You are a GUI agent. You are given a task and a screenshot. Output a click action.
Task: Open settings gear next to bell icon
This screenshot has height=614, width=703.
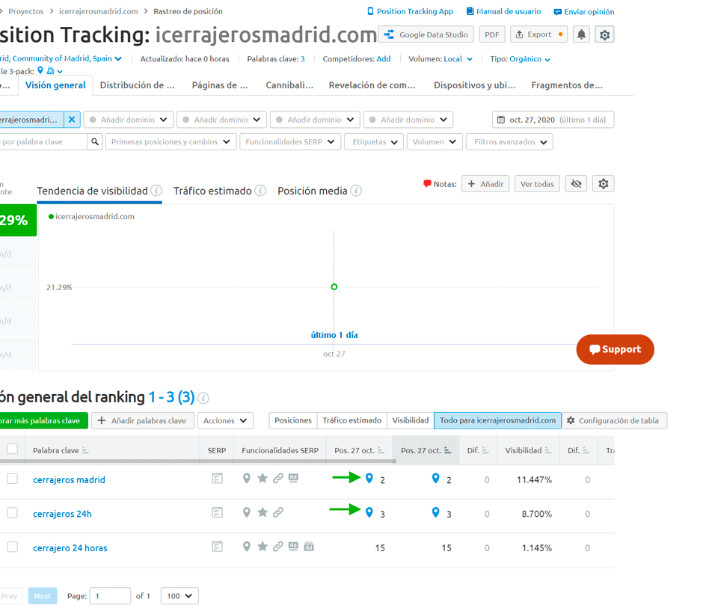604,34
